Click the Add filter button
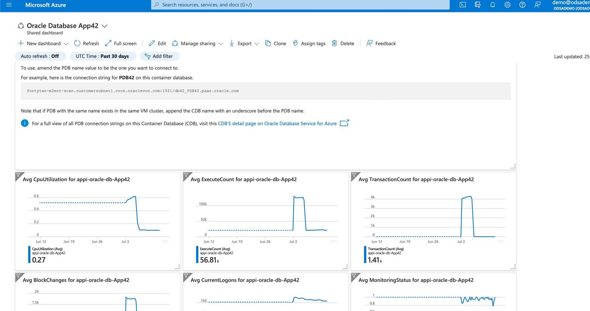 tap(159, 56)
